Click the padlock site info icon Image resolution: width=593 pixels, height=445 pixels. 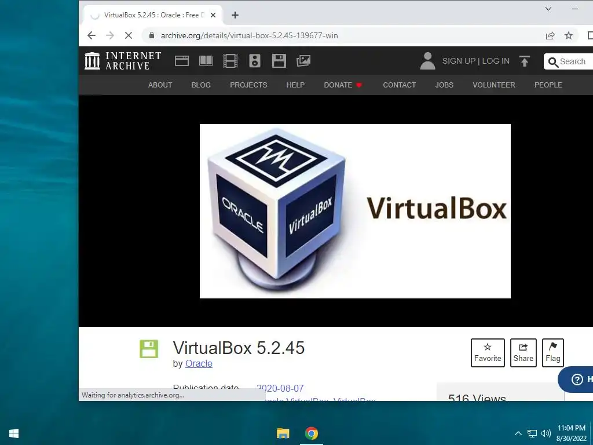[x=152, y=35]
